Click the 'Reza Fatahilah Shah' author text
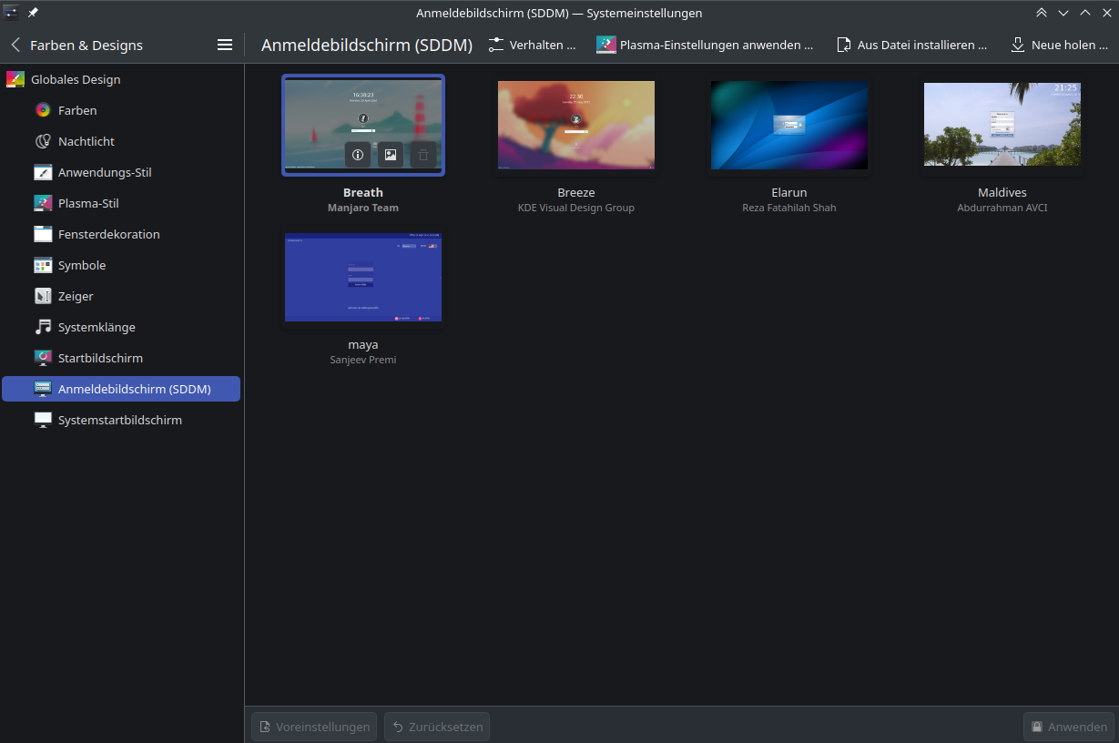This screenshot has height=743, width=1119. point(789,208)
